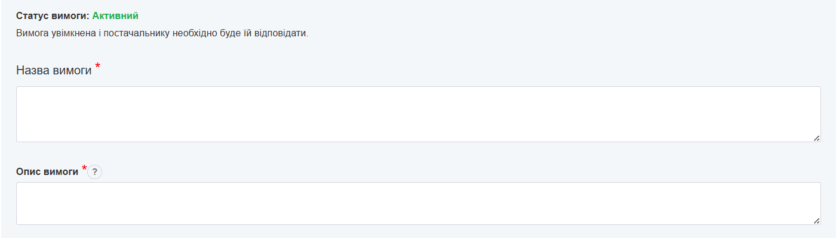The height and width of the screenshot is (238, 839).
Task: Click the word Статус in the header
Action: pos(31,15)
